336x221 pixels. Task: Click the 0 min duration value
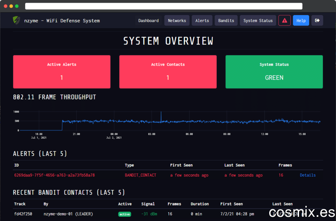coord(196,214)
